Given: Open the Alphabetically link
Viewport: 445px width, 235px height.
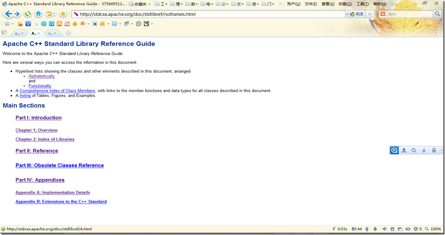Looking at the screenshot, I should coord(41,76).
